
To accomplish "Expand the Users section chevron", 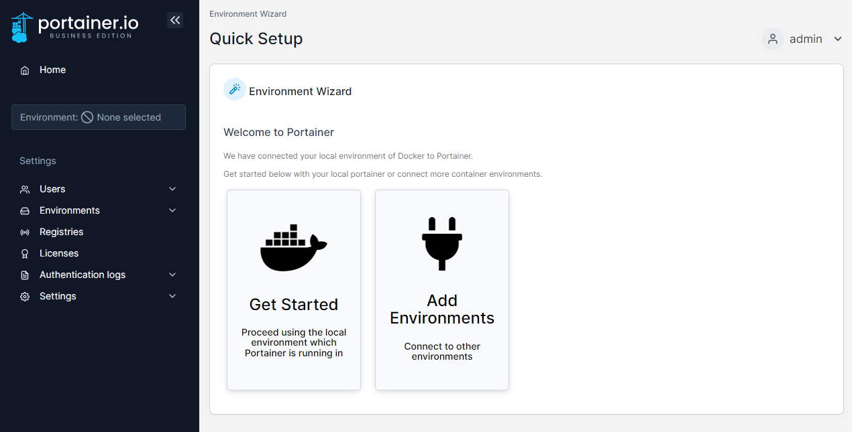I will point(172,189).
